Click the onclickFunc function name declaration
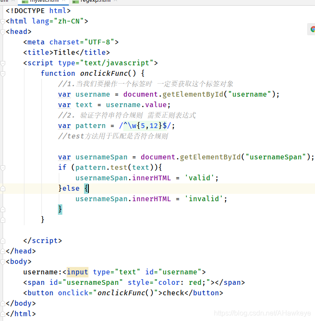This screenshot has height=321, width=315. (104, 73)
